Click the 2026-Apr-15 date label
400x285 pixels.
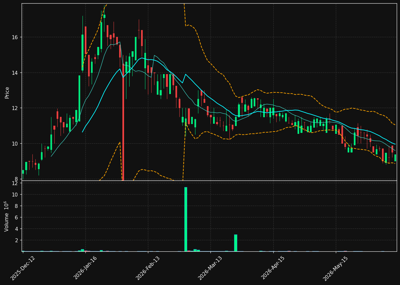pos(273,268)
